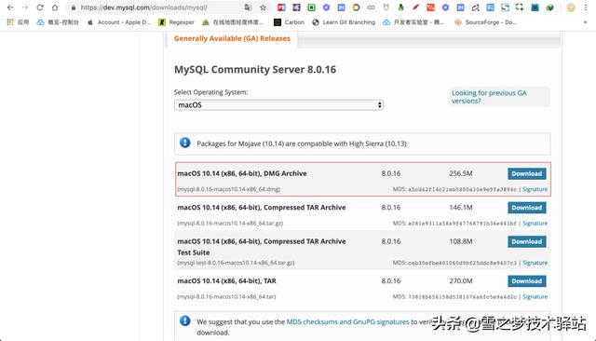Image resolution: width=596 pixels, height=341 pixels.
Task: Download the macOS 10.14 DMG Archive
Action: (527, 173)
